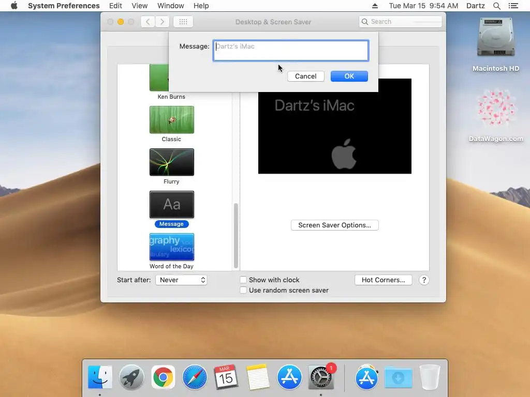Open Launchpad rocket icon in Dock

tap(131, 377)
